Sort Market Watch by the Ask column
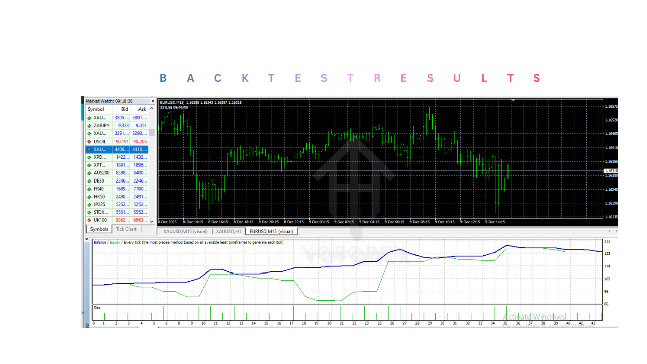Viewport: 647px width, 364px height. pyautogui.click(x=142, y=109)
